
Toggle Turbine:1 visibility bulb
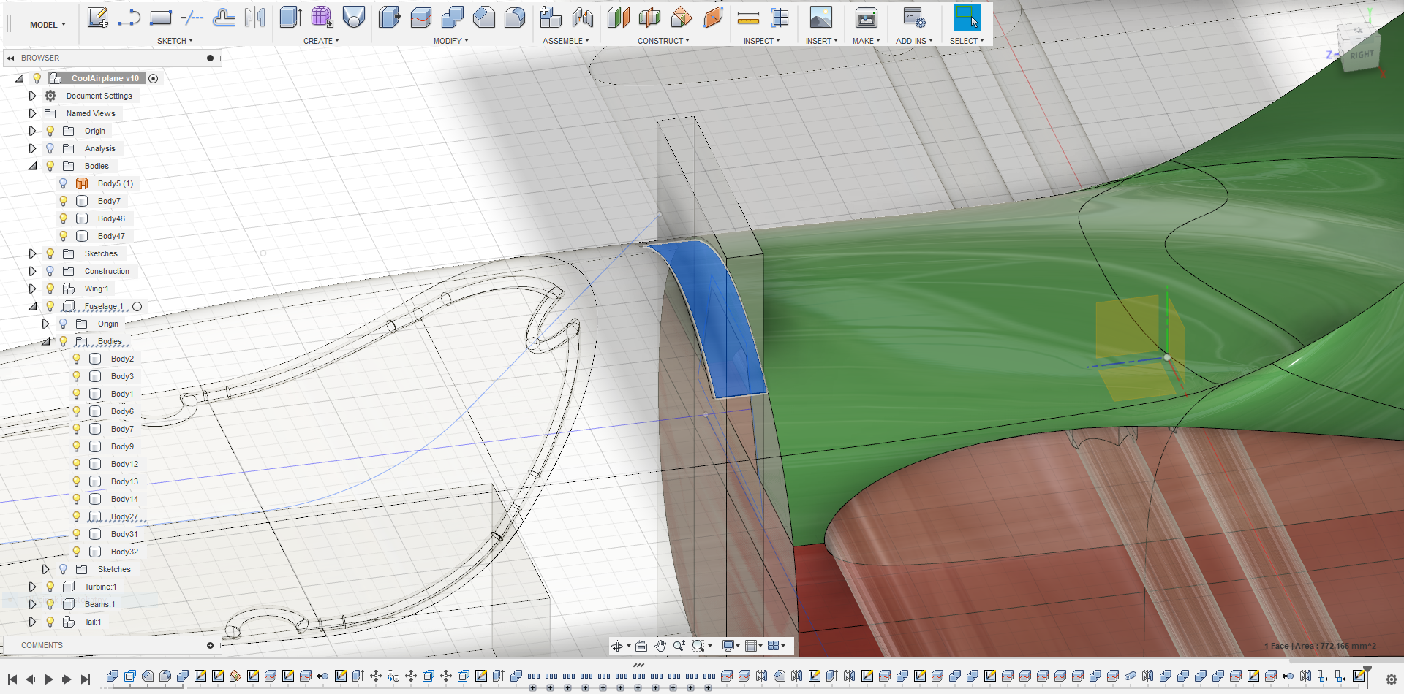coord(50,587)
